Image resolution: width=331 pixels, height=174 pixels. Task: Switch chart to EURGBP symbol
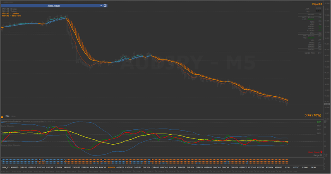182,167
